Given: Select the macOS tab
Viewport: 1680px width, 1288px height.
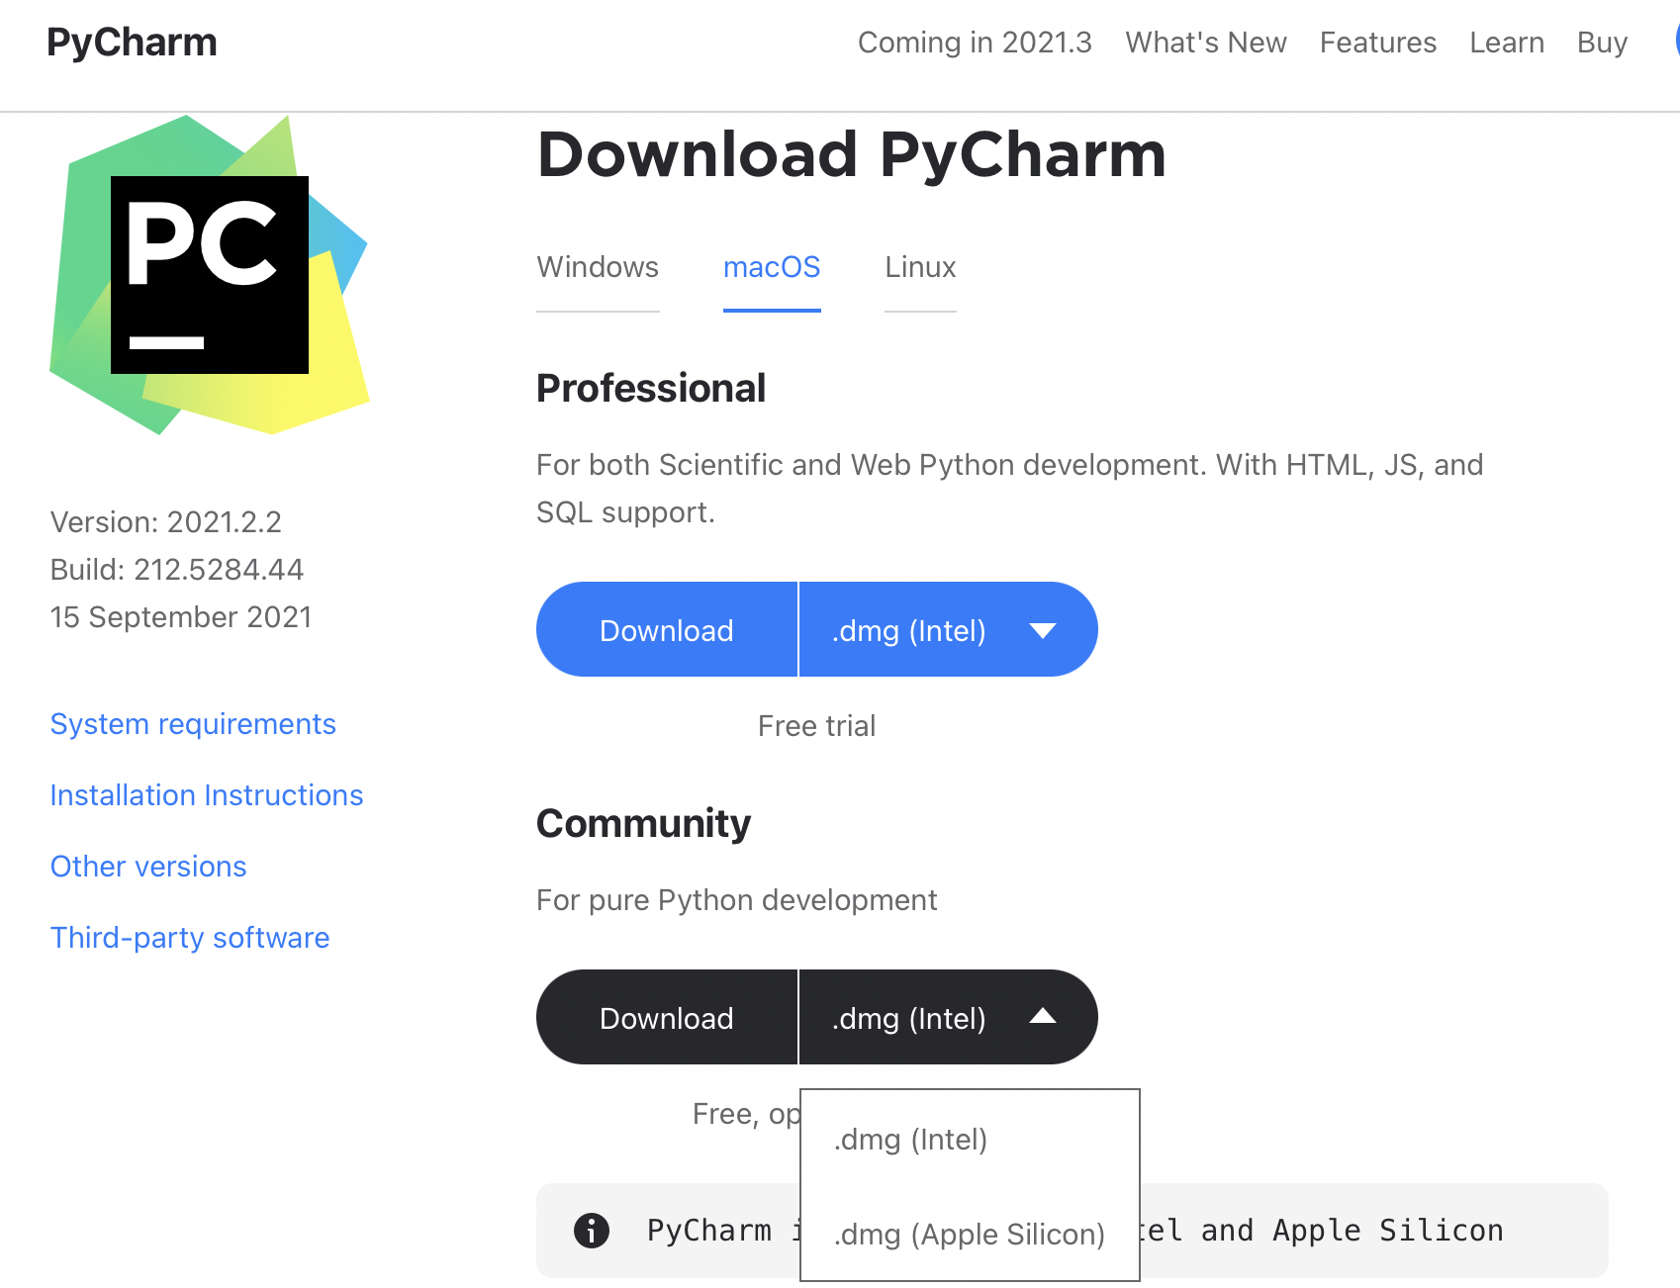Looking at the screenshot, I should pyautogui.click(x=772, y=267).
